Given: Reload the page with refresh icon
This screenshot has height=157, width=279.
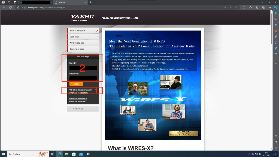Looking at the screenshot, I should tap(11, 7).
